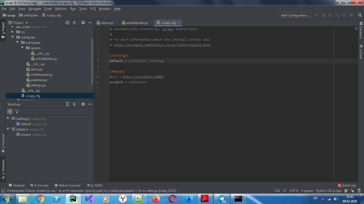Toggle Sort by Visibility in Structure panel

coord(10,112)
